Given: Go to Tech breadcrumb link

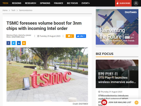Looking at the screenshot, I should point(13,10).
